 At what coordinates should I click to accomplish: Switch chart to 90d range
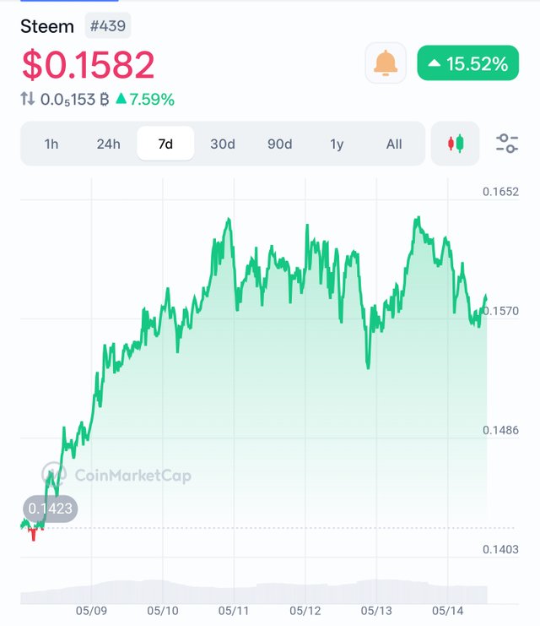pos(279,144)
